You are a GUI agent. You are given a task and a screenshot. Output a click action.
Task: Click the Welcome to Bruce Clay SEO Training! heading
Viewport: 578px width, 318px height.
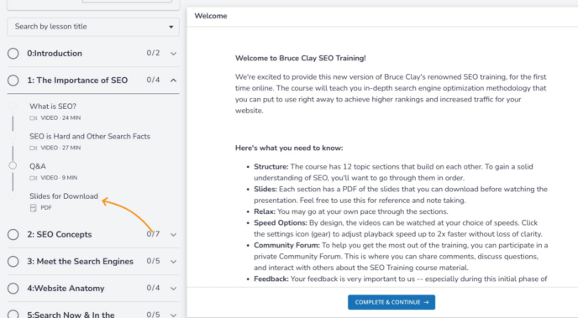click(301, 58)
